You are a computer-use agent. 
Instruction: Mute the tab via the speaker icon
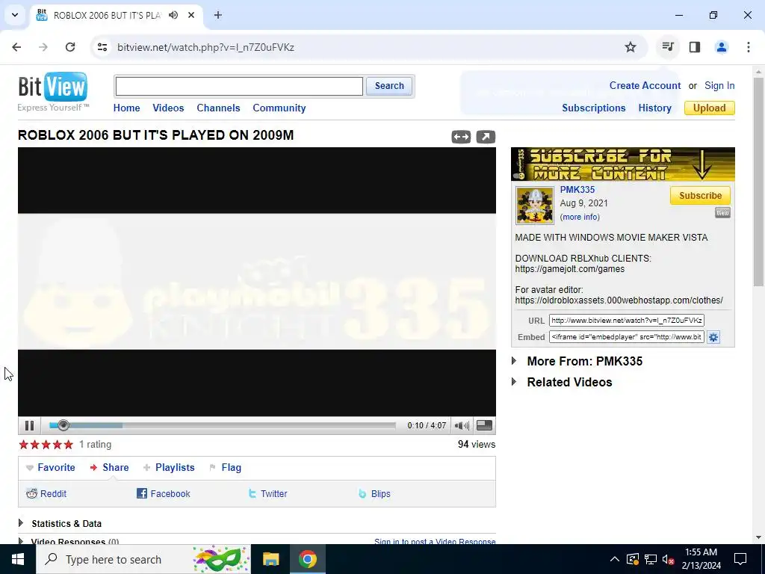(173, 15)
